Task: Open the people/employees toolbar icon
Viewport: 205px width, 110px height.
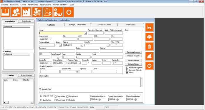Action: tap(16, 12)
